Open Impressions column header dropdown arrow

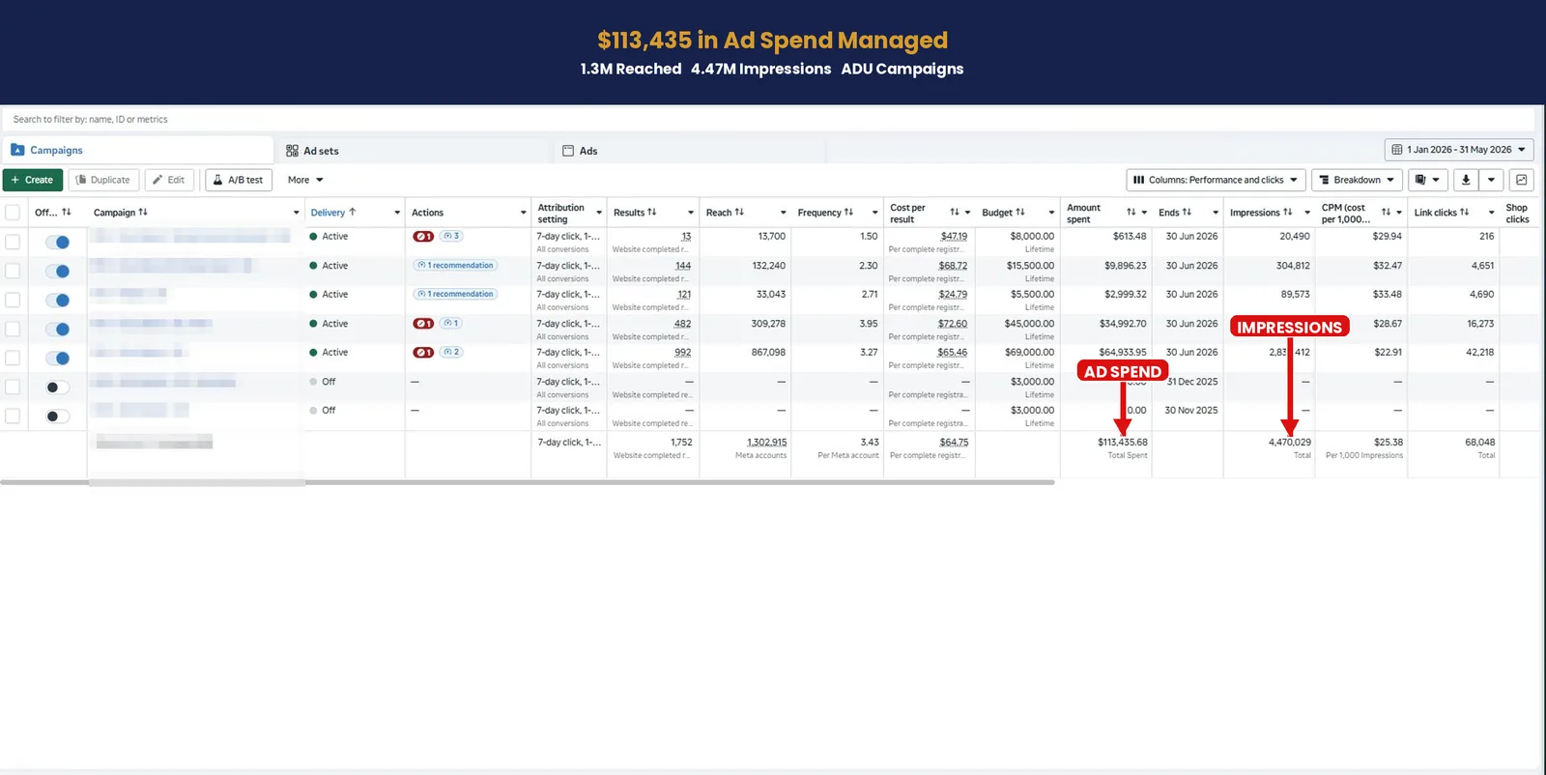1307,213
